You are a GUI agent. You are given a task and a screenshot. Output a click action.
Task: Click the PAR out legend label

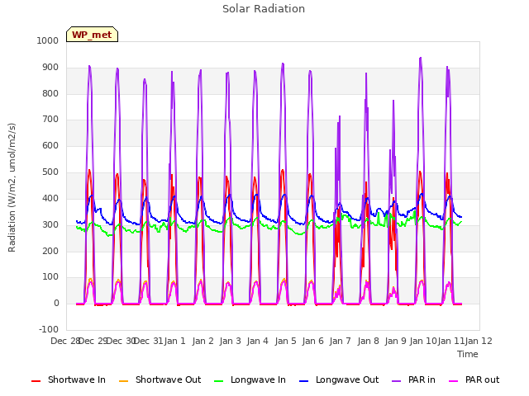482,379
